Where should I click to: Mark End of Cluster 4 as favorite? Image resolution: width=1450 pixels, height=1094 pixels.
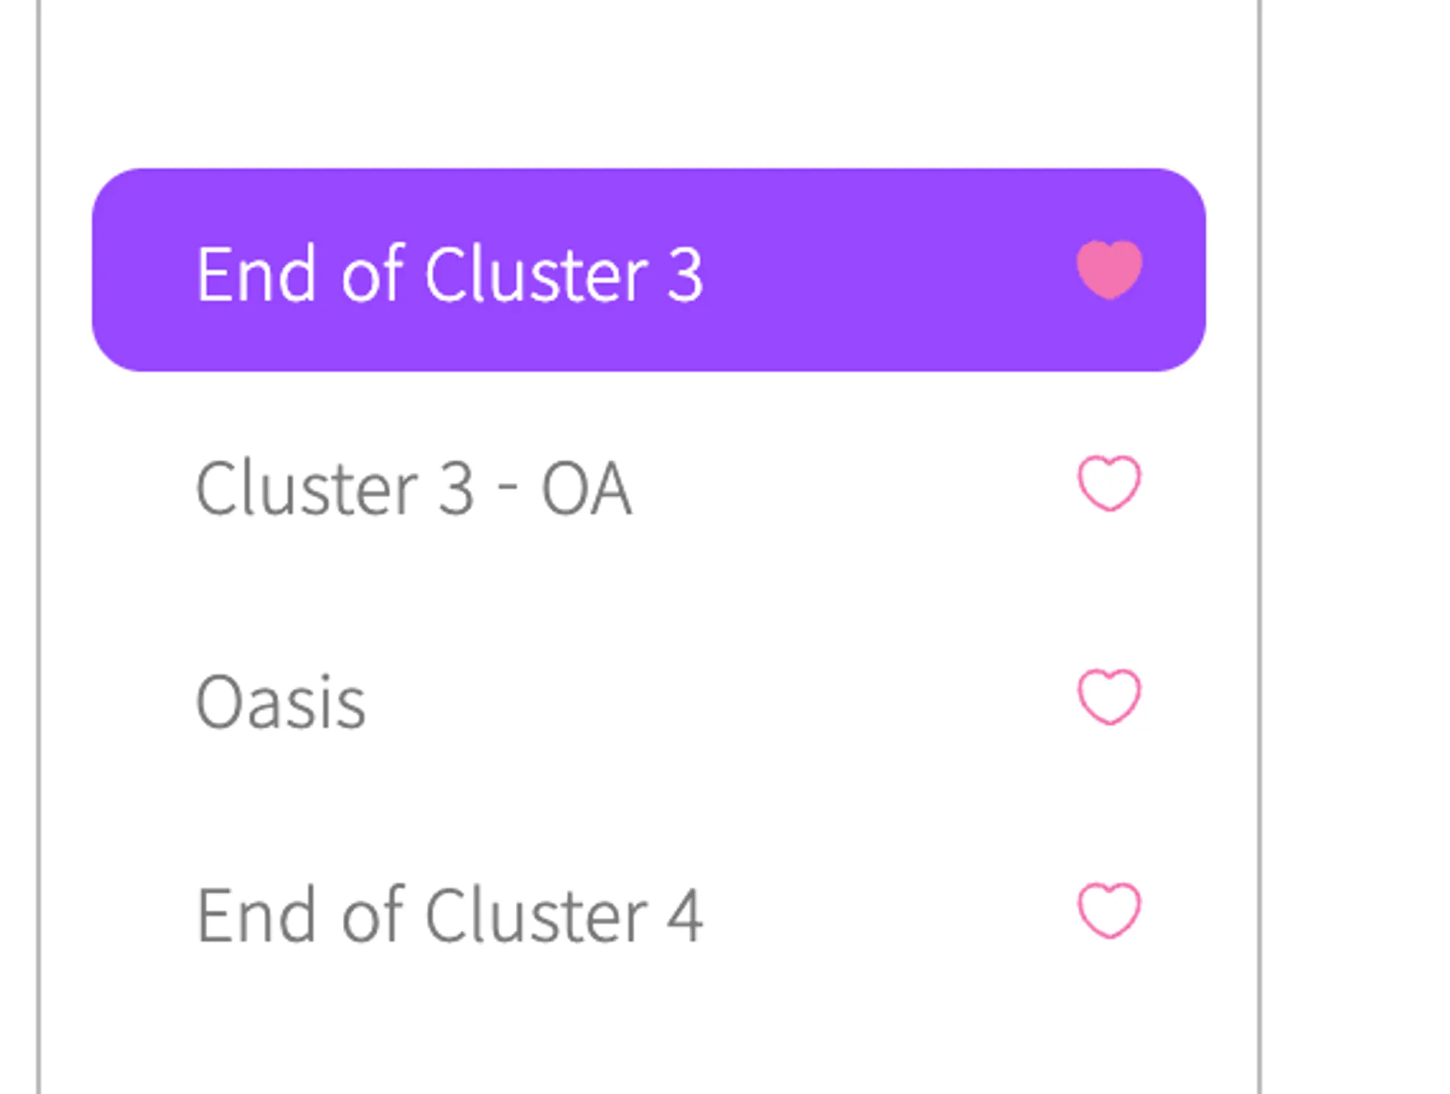pos(1109,911)
